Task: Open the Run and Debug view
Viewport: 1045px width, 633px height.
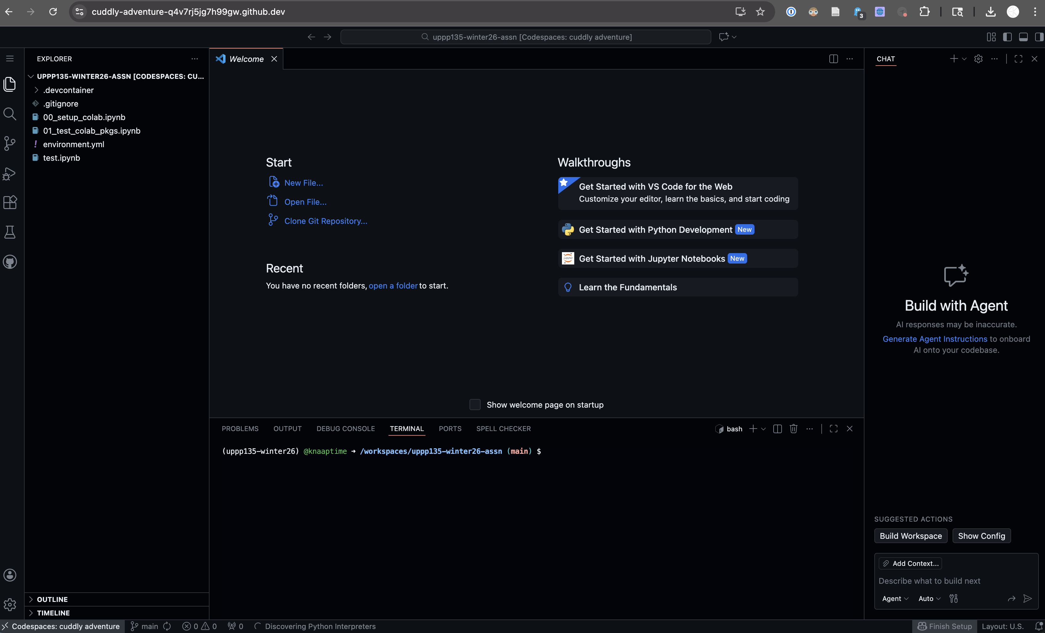Action: (10, 173)
